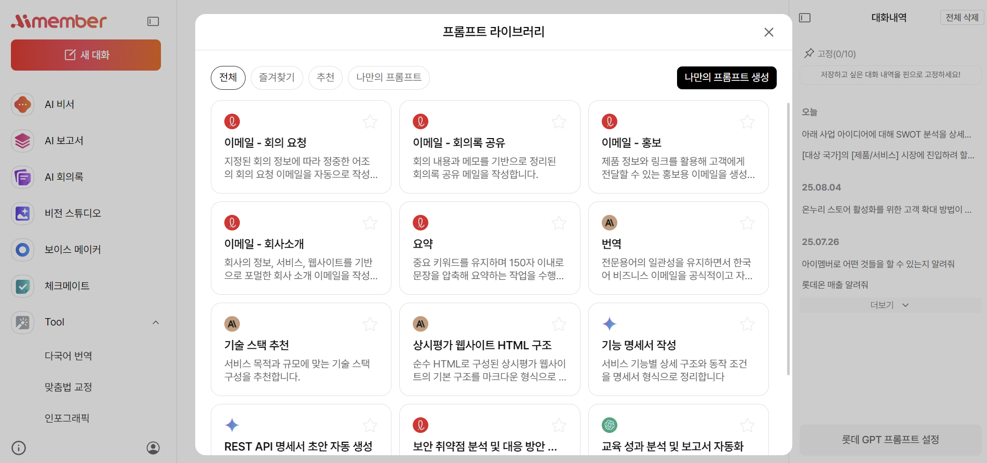Viewport: 987px width, 463px height.
Task: Click the red icon on 이메일 - 홍보 card
Action: 609,121
